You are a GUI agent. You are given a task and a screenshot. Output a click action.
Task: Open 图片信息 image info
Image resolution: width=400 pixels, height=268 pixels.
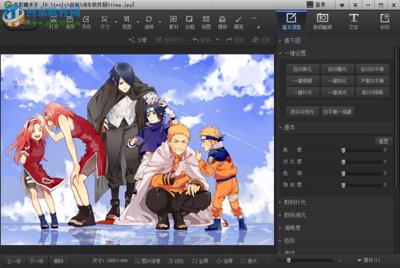pos(148,261)
